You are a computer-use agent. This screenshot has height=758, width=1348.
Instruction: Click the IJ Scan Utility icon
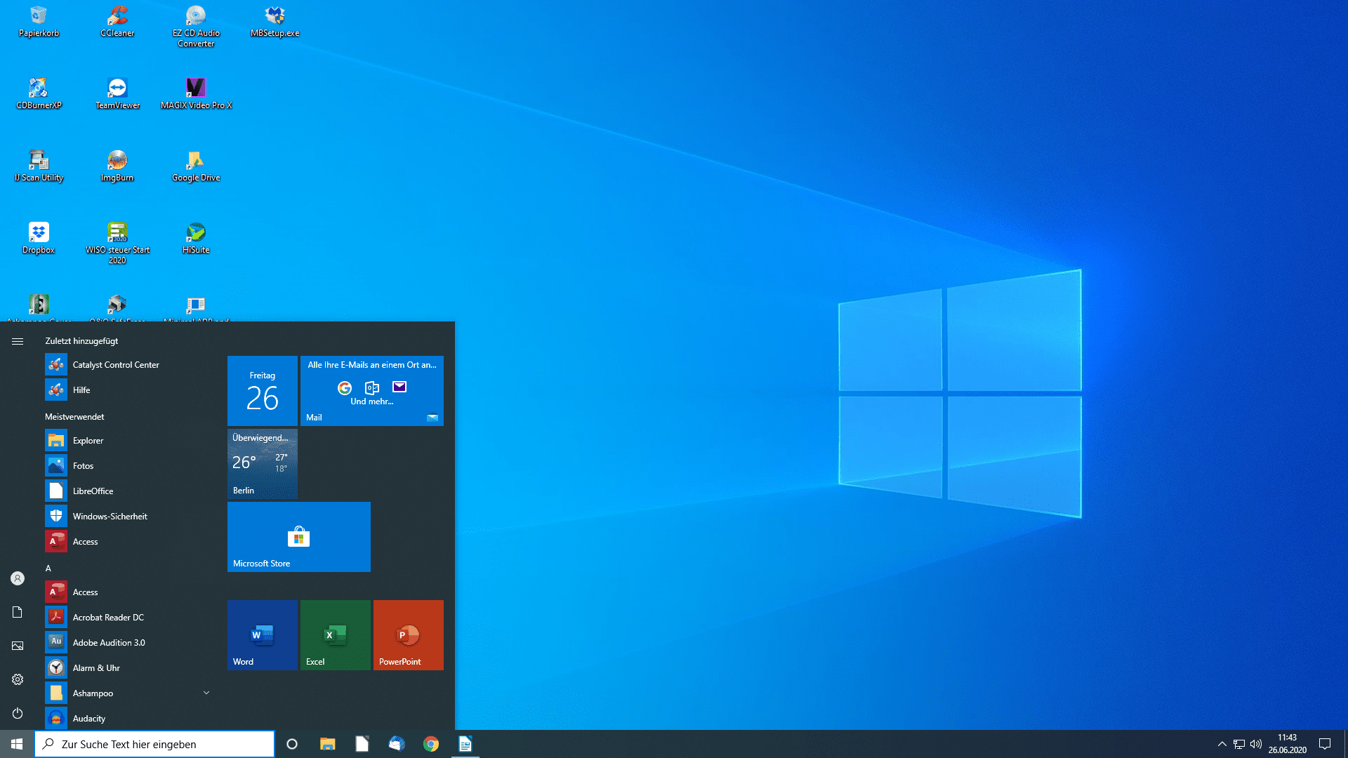click(39, 166)
